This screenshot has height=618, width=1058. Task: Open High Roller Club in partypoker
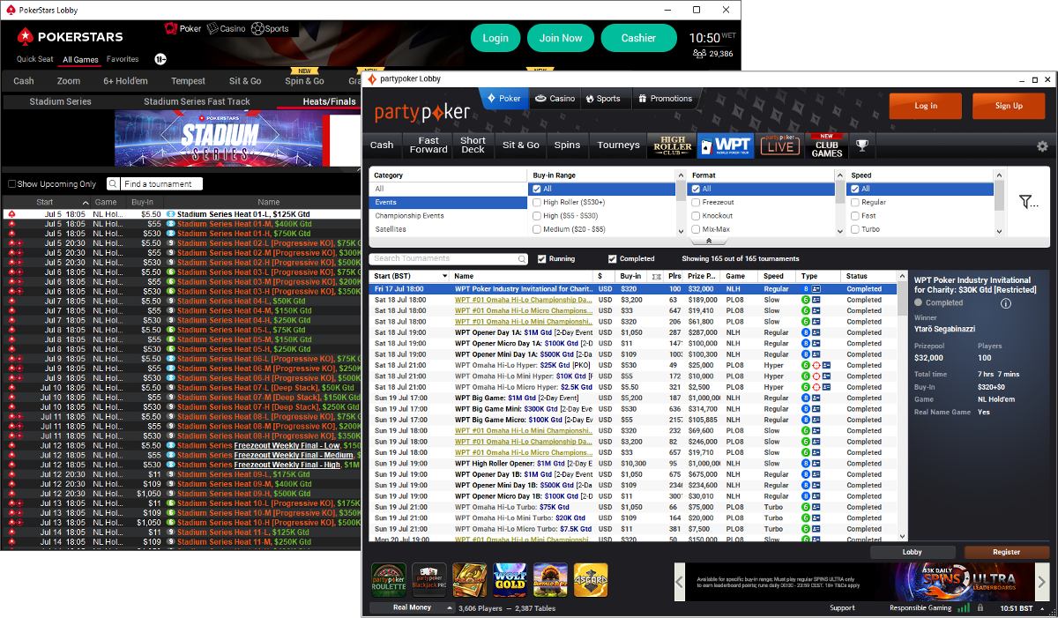click(670, 145)
